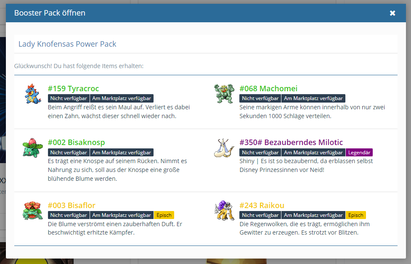Open #350# Bezauberndes Milotic title
This screenshot has height=264, width=411.
coord(291,143)
